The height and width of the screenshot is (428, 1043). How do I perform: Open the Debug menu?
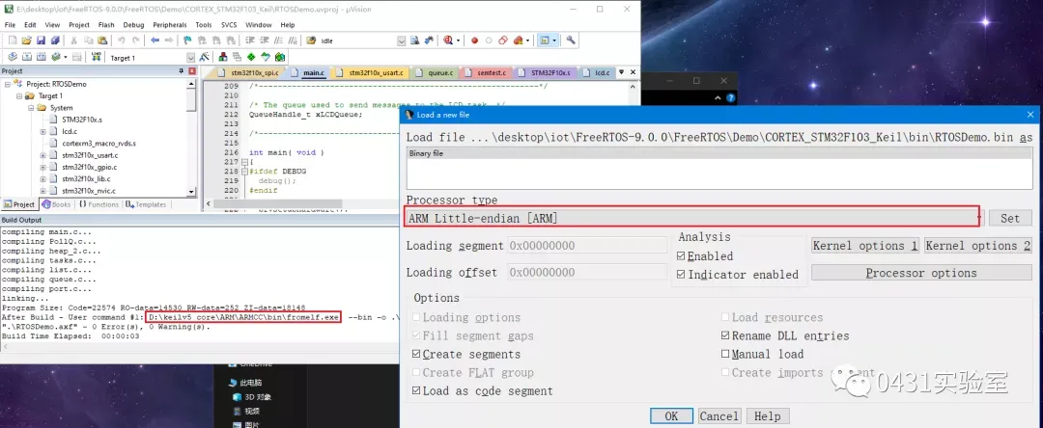coord(133,24)
